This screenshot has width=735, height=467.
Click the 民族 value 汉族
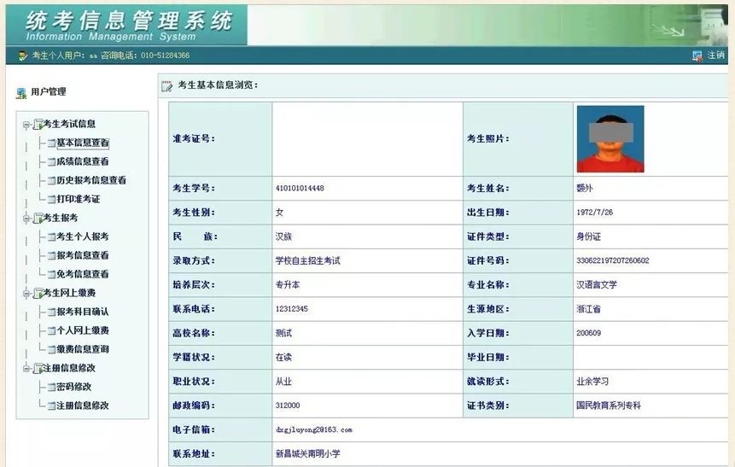click(283, 236)
